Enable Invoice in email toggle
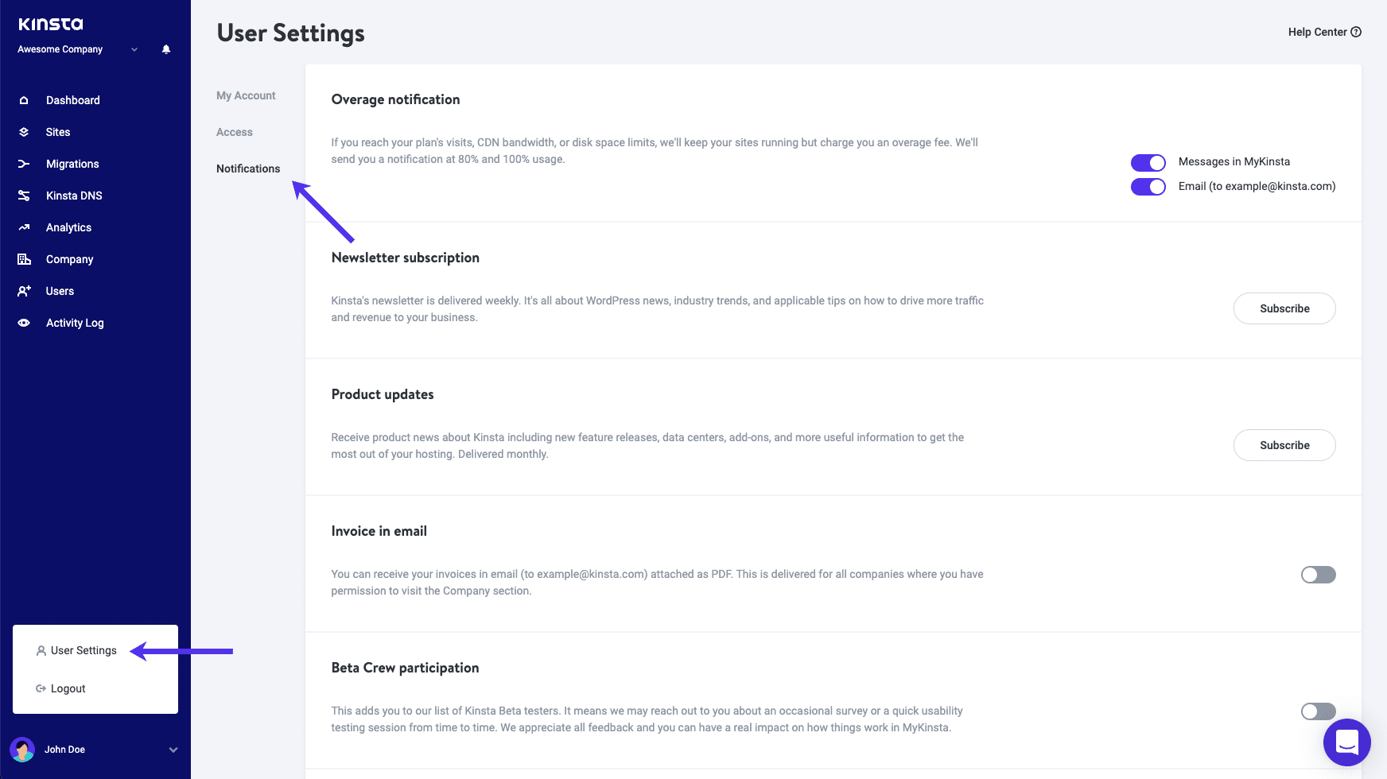 click(x=1319, y=575)
